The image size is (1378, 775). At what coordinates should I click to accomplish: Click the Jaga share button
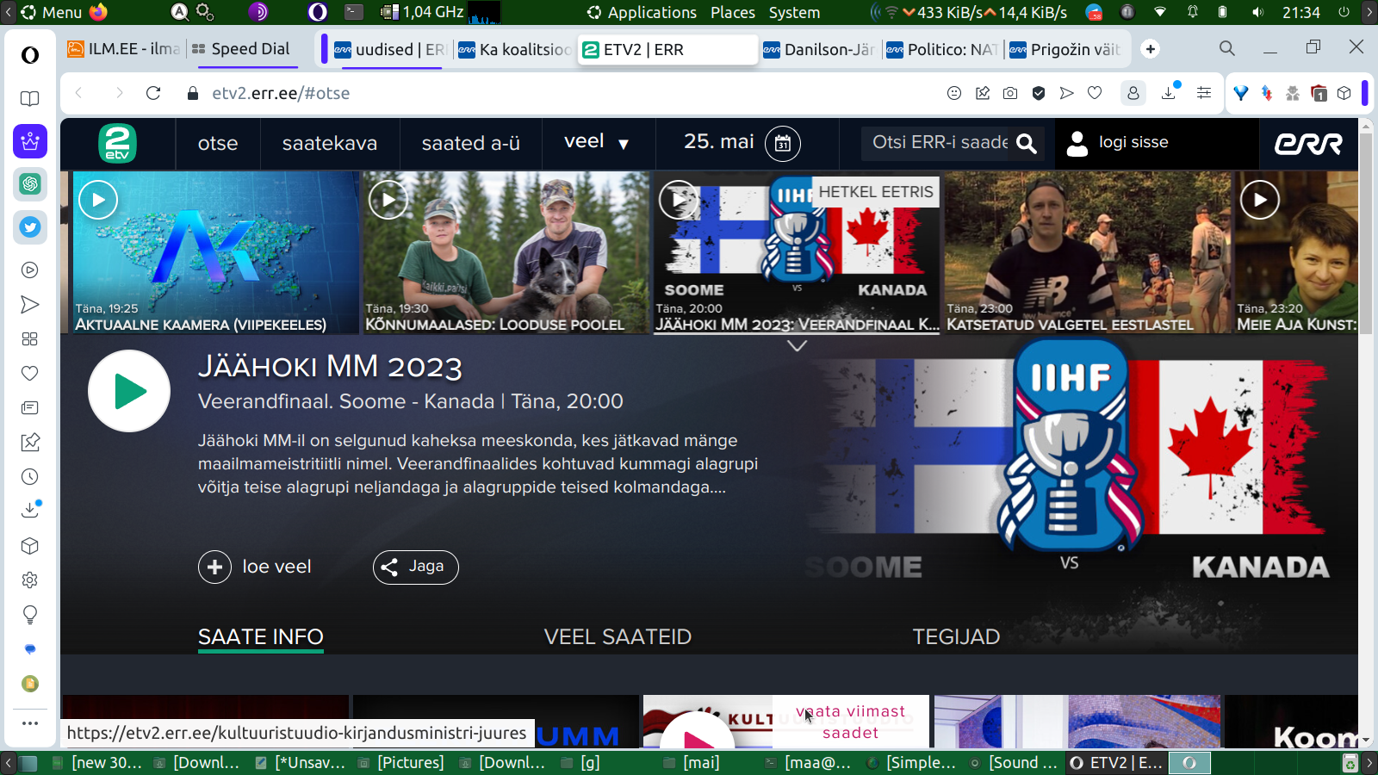[x=415, y=567]
